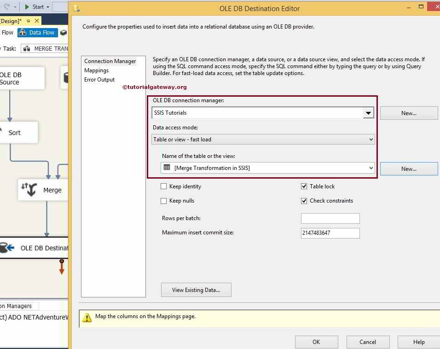Click New to create a connection manager

[409, 112]
